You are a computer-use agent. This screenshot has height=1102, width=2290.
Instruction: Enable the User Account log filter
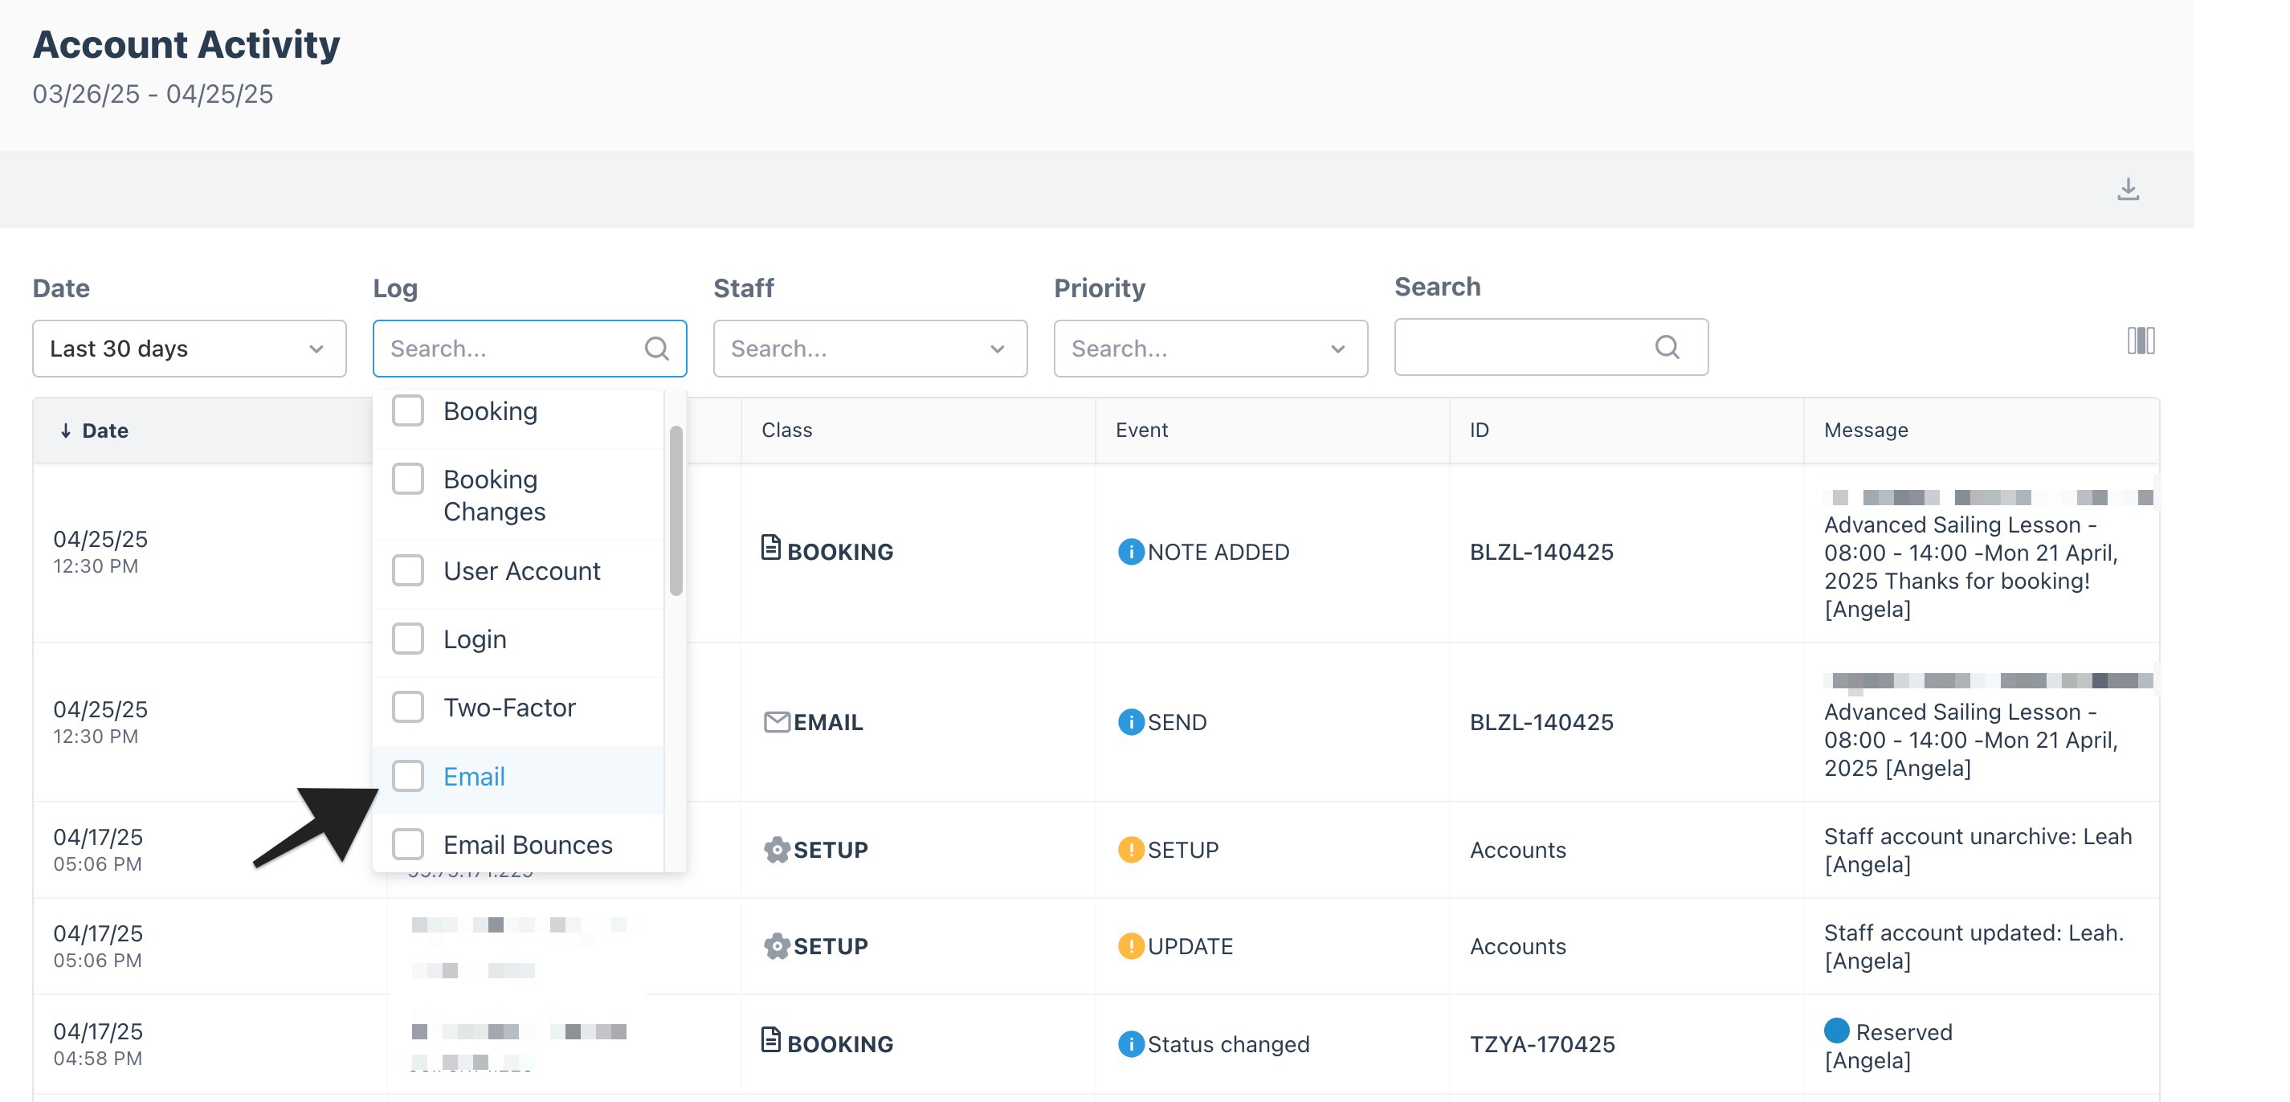[x=408, y=570]
